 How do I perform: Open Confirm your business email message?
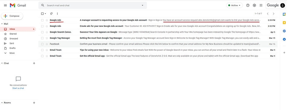click(x=158, y=44)
